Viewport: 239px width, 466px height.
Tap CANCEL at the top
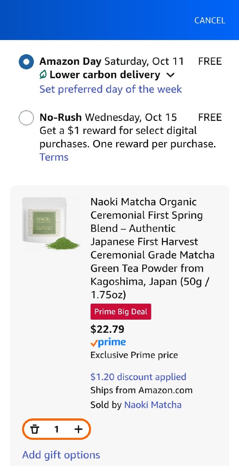pyautogui.click(x=210, y=20)
